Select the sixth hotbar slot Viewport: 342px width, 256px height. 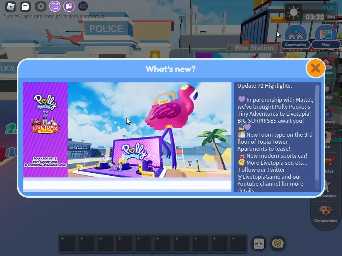coord(163,244)
